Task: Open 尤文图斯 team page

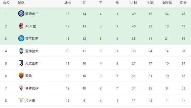Action: click(x=32, y=64)
